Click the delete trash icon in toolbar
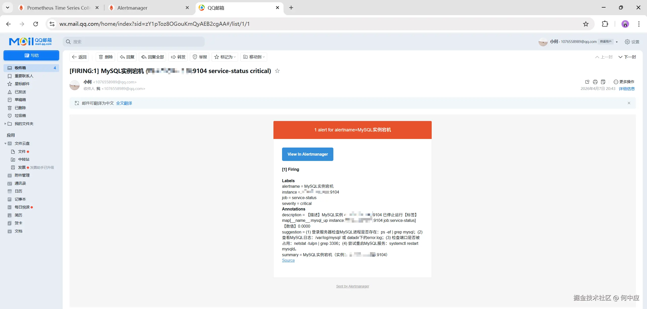The width and height of the screenshot is (647, 309). [101, 57]
